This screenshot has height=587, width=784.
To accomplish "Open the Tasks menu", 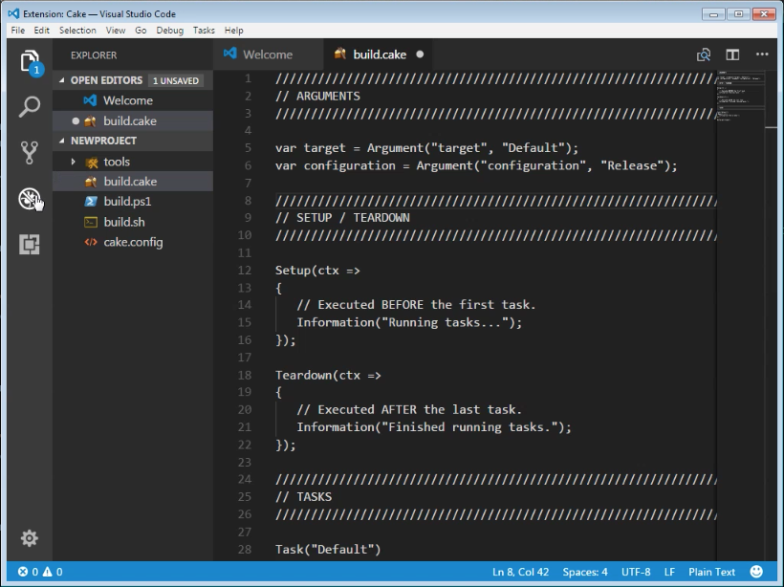I will pyautogui.click(x=204, y=30).
